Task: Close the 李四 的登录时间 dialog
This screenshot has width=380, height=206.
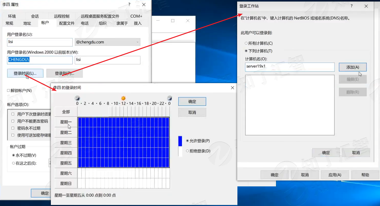Action: click(232, 88)
